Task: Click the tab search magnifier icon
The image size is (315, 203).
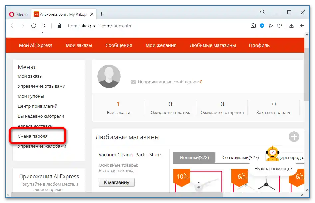Action: click(x=263, y=12)
